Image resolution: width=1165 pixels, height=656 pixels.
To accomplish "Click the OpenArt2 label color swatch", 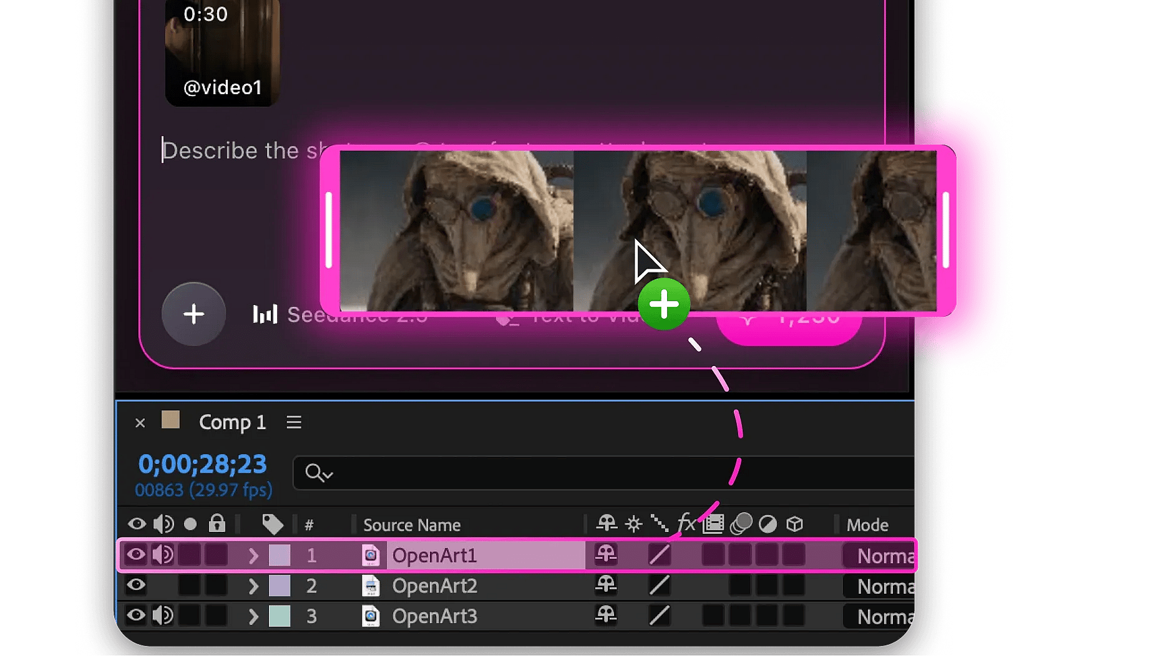I will [x=280, y=586].
